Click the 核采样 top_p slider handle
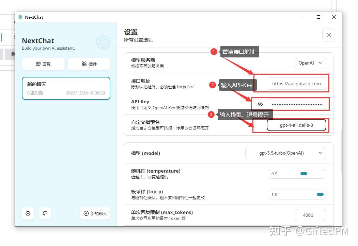The width and height of the screenshot is (358, 246). 320,194
